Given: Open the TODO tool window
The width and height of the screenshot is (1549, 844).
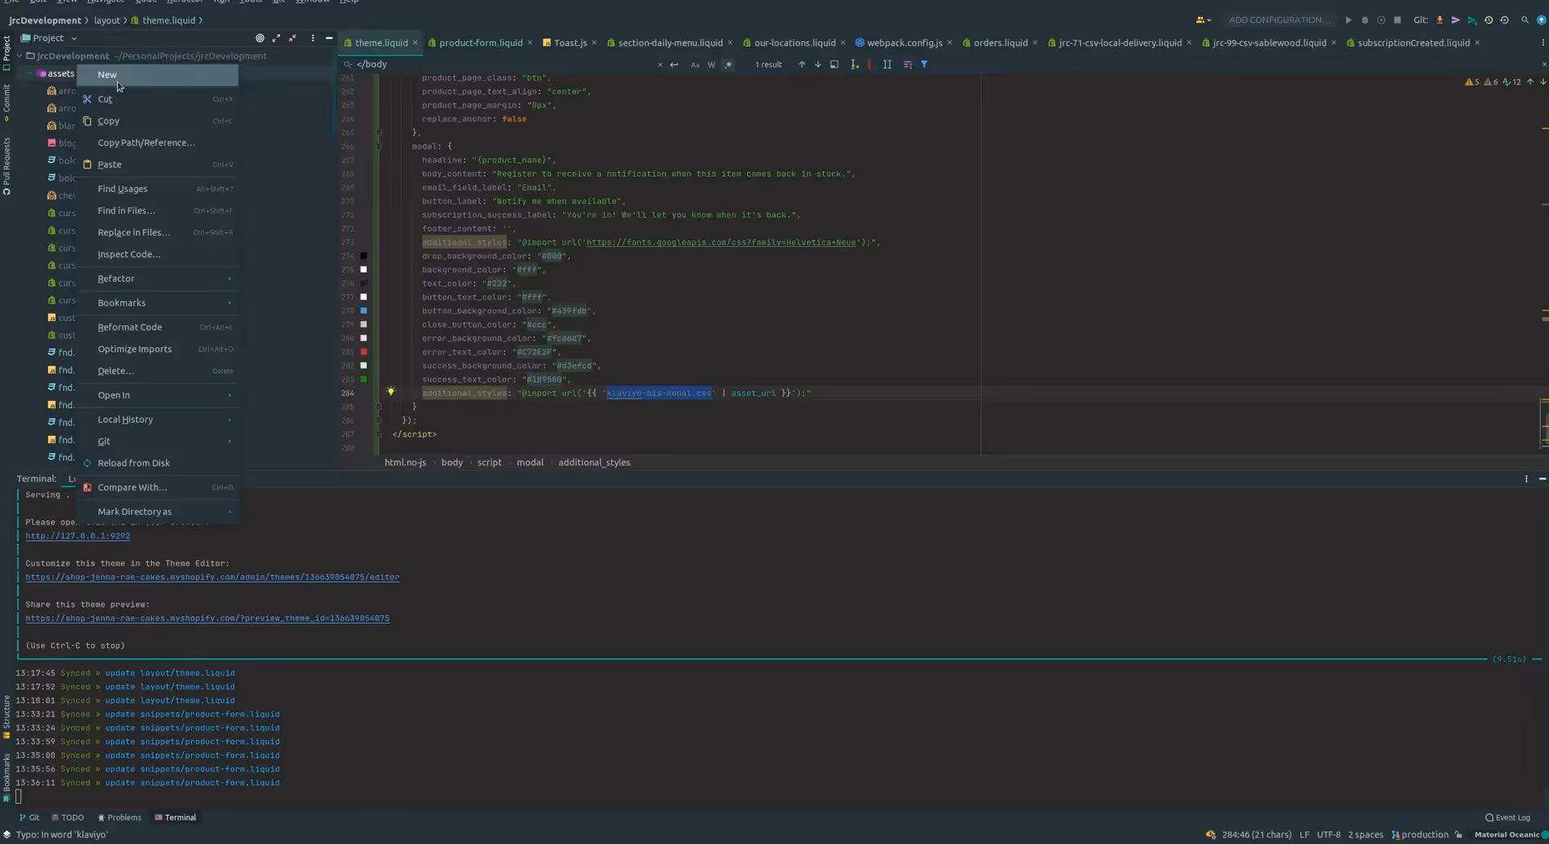Looking at the screenshot, I should [x=68, y=817].
